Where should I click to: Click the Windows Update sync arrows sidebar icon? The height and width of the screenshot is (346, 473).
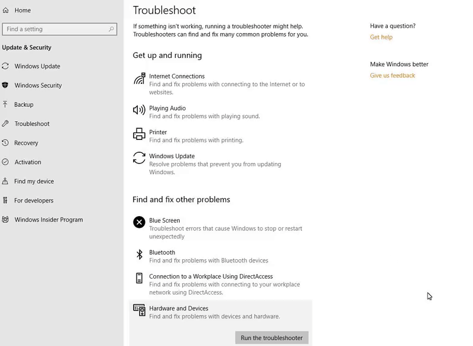pyautogui.click(x=5, y=66)
